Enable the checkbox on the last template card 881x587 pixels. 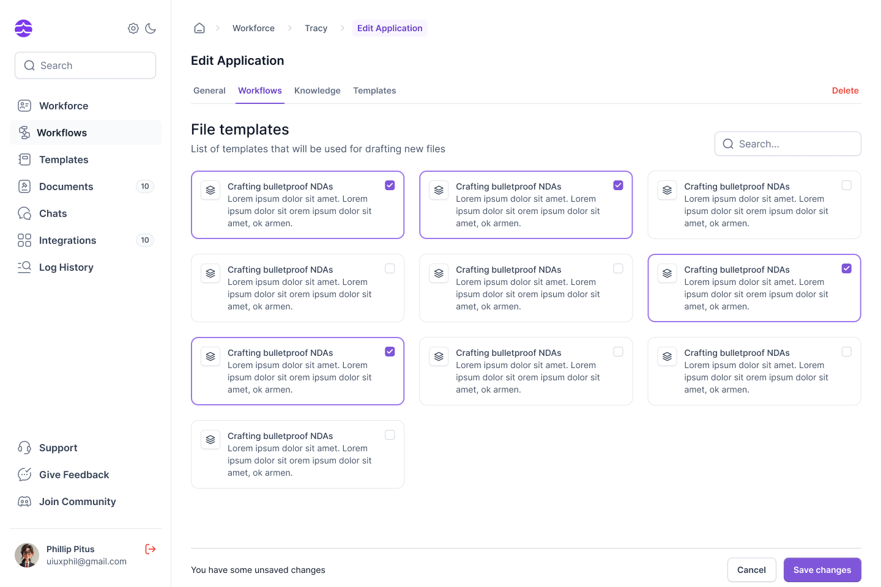(x=390, y=434)
